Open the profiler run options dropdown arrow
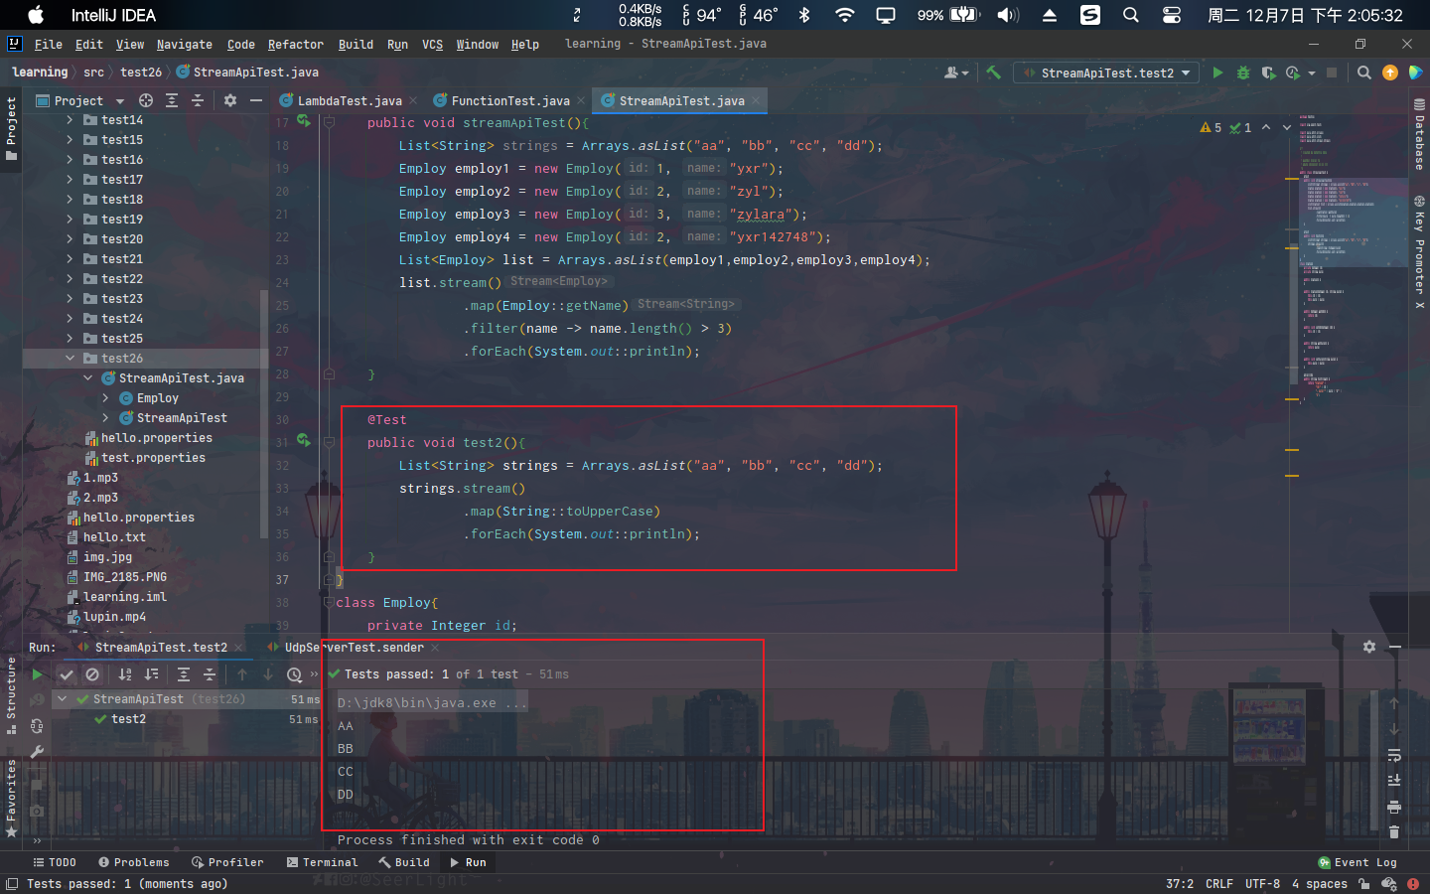 coord(1311,73)
